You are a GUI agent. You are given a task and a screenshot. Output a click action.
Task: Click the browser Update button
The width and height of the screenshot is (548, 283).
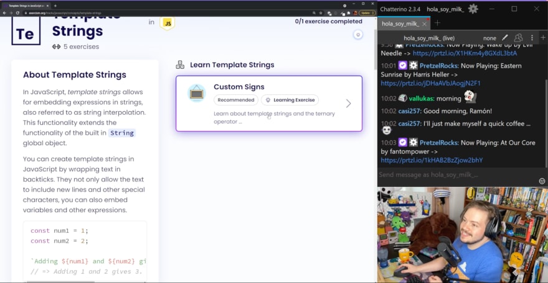tap(367, 13)
